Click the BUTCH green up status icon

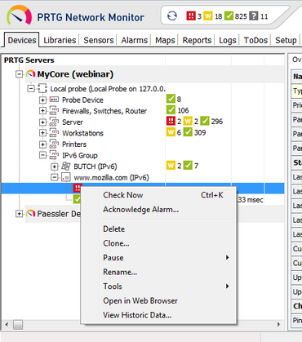pyautogui.click(x=188, y=165)
